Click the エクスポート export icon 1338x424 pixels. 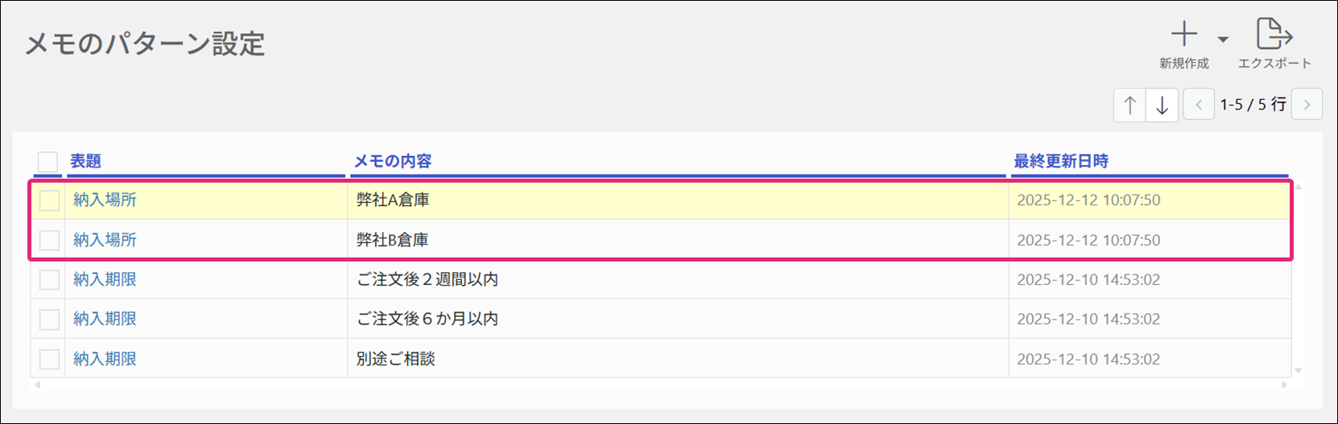pos(1274,35)
